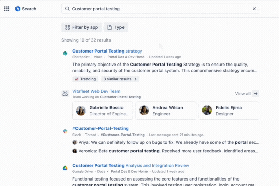Viewport: 279px width, 186px height.
Task: Open Customer Portal Testing strategy result
Action: [x=107, y=51]
